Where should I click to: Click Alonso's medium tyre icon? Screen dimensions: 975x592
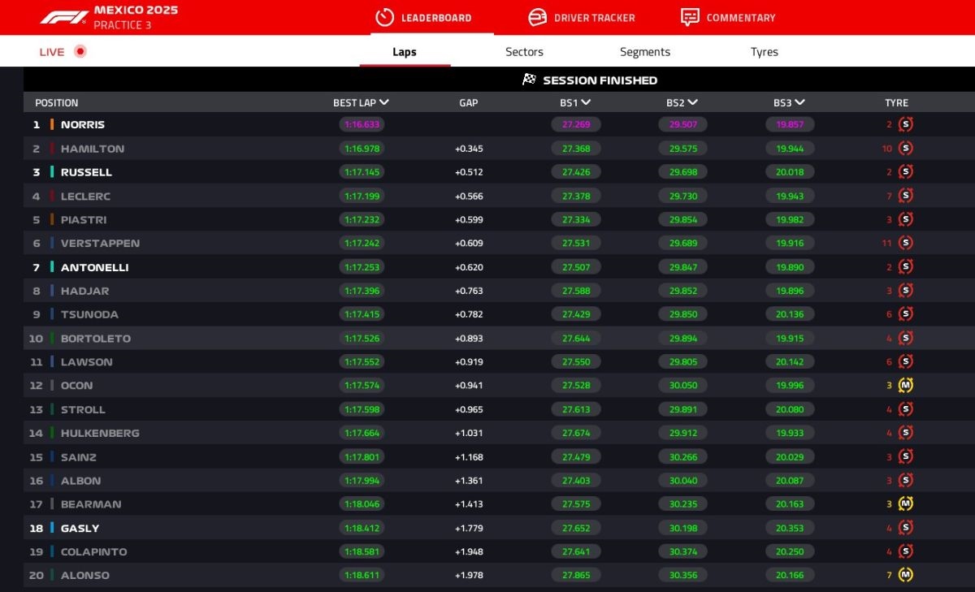906,575
